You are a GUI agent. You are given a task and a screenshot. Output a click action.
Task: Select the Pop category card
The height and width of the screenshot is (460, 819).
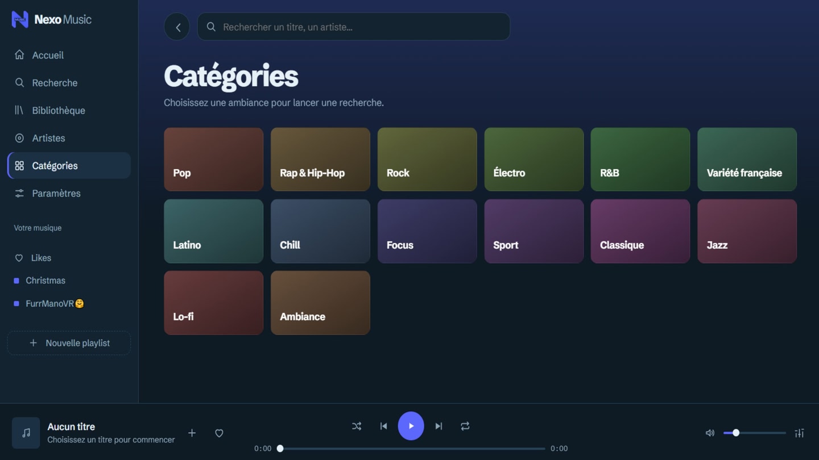coord(214,160)
